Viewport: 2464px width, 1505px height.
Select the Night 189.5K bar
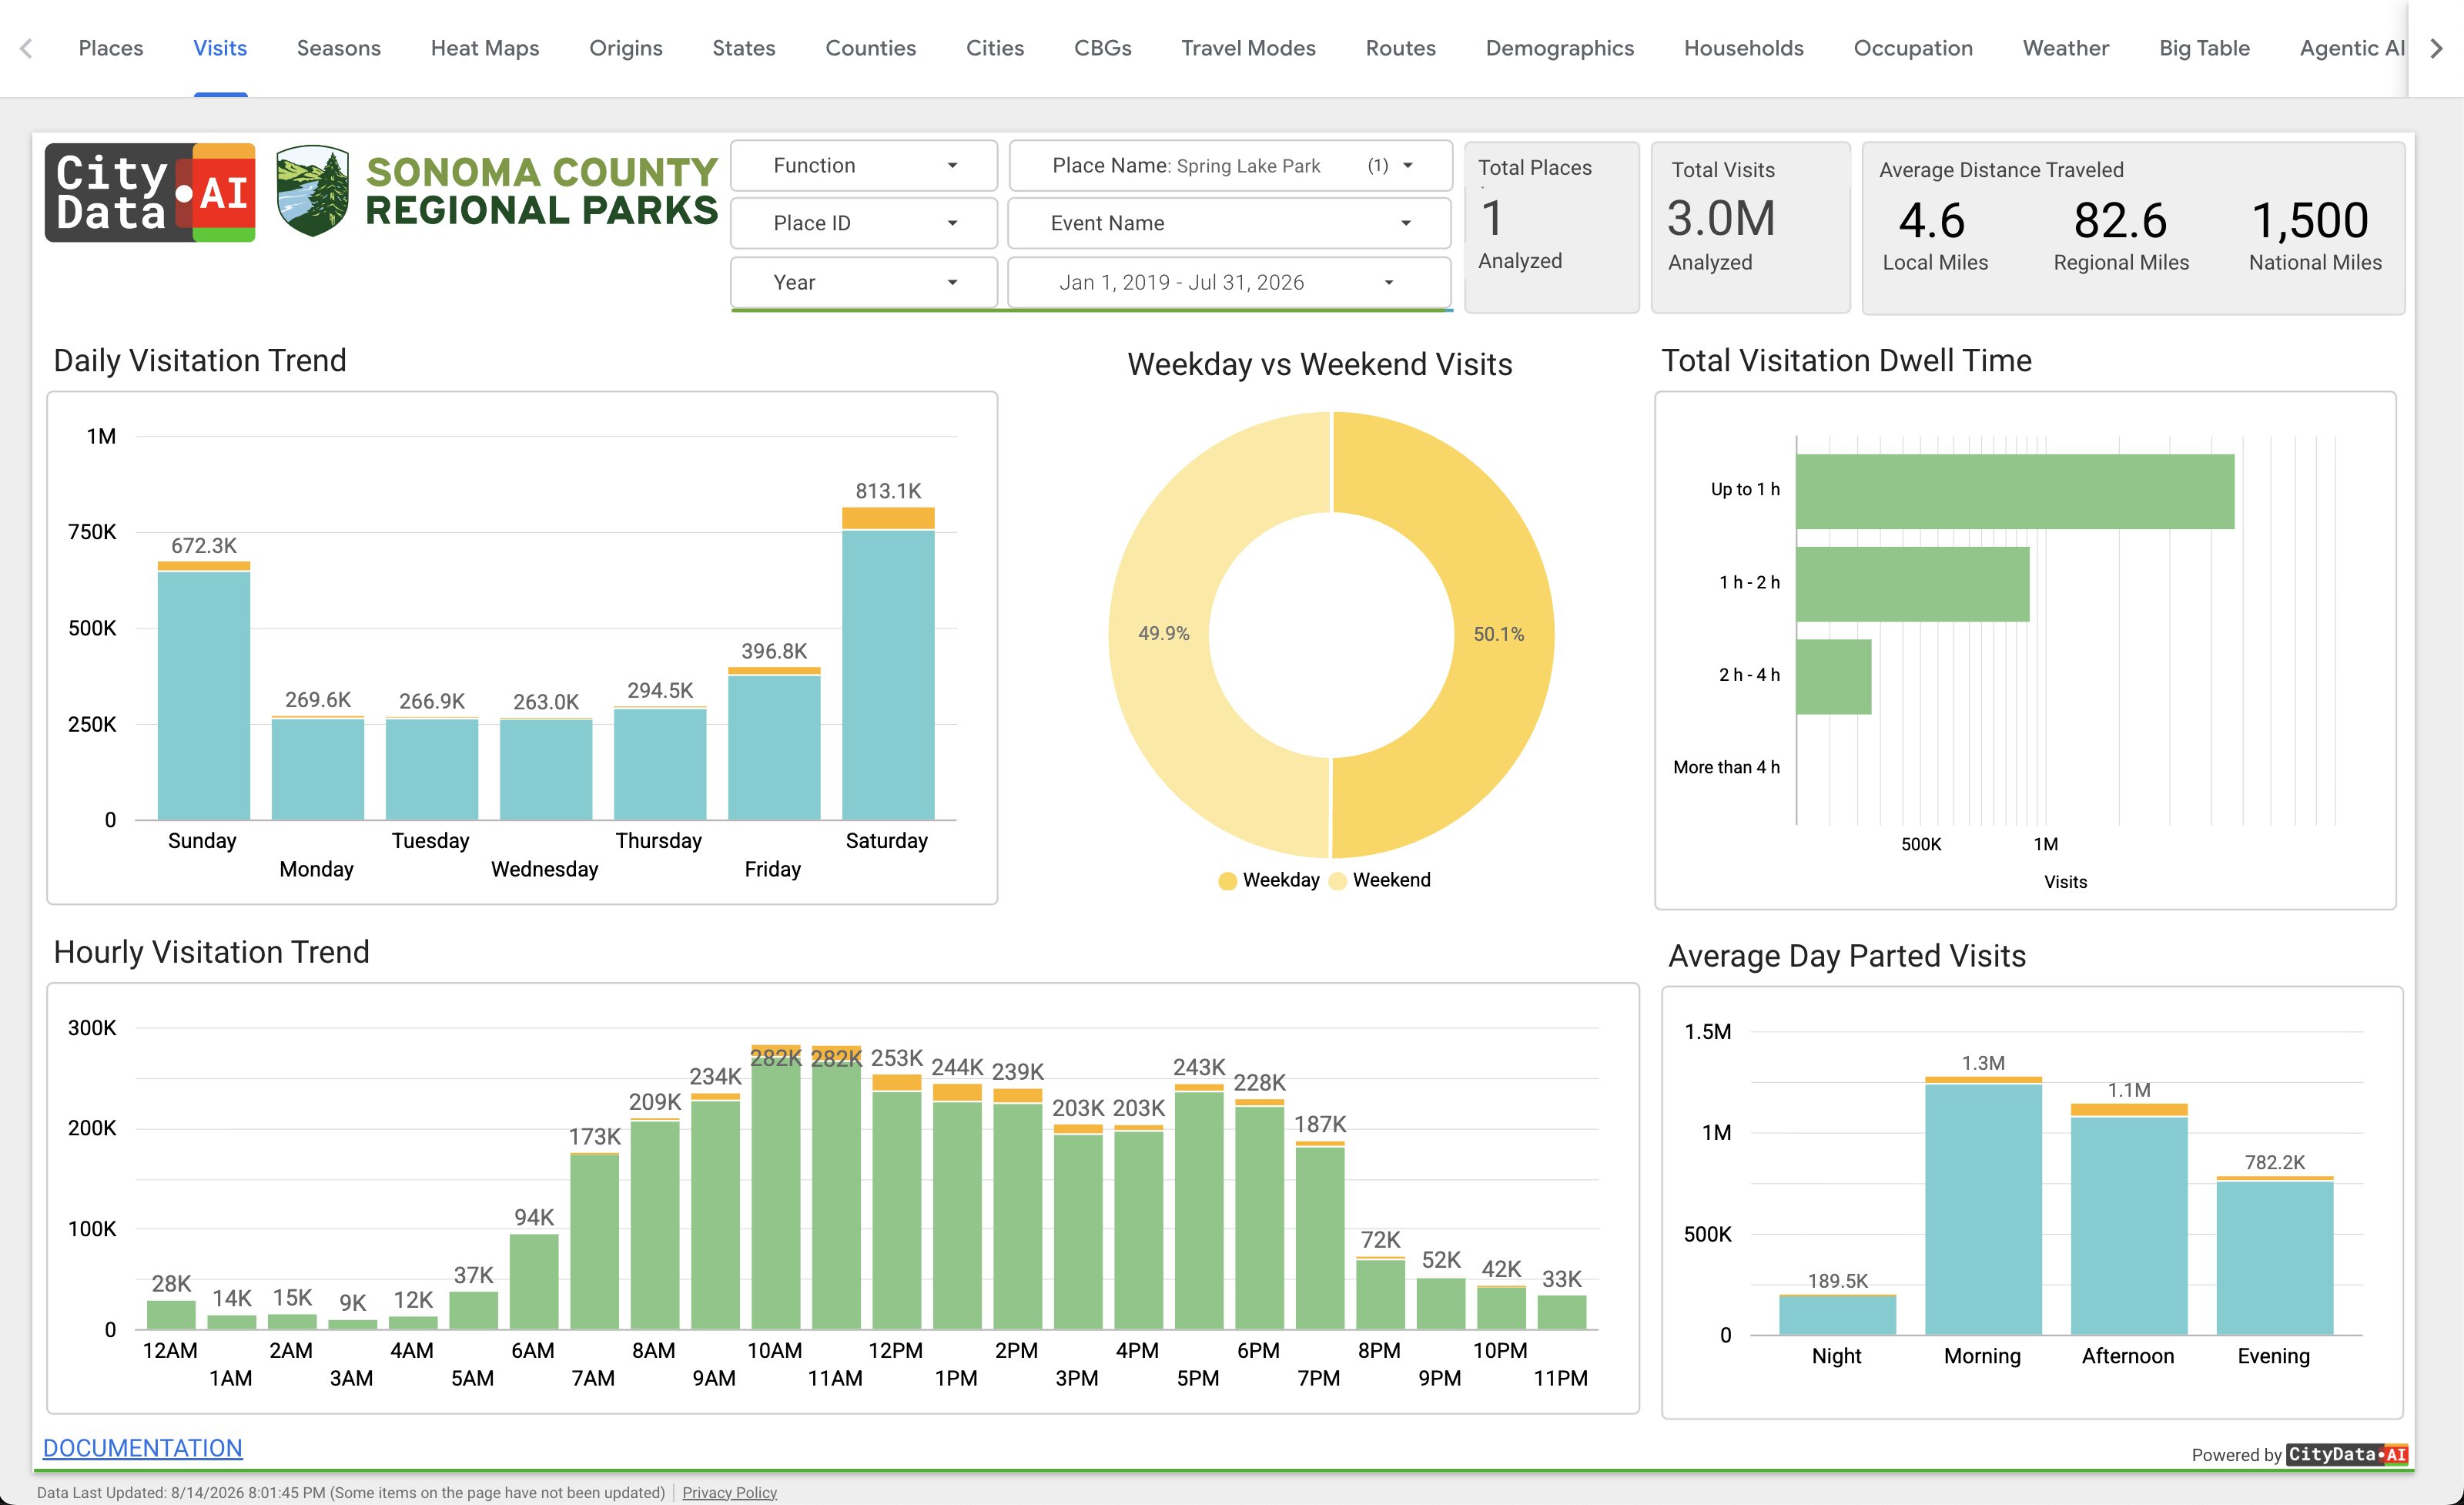(1837, 1315)
